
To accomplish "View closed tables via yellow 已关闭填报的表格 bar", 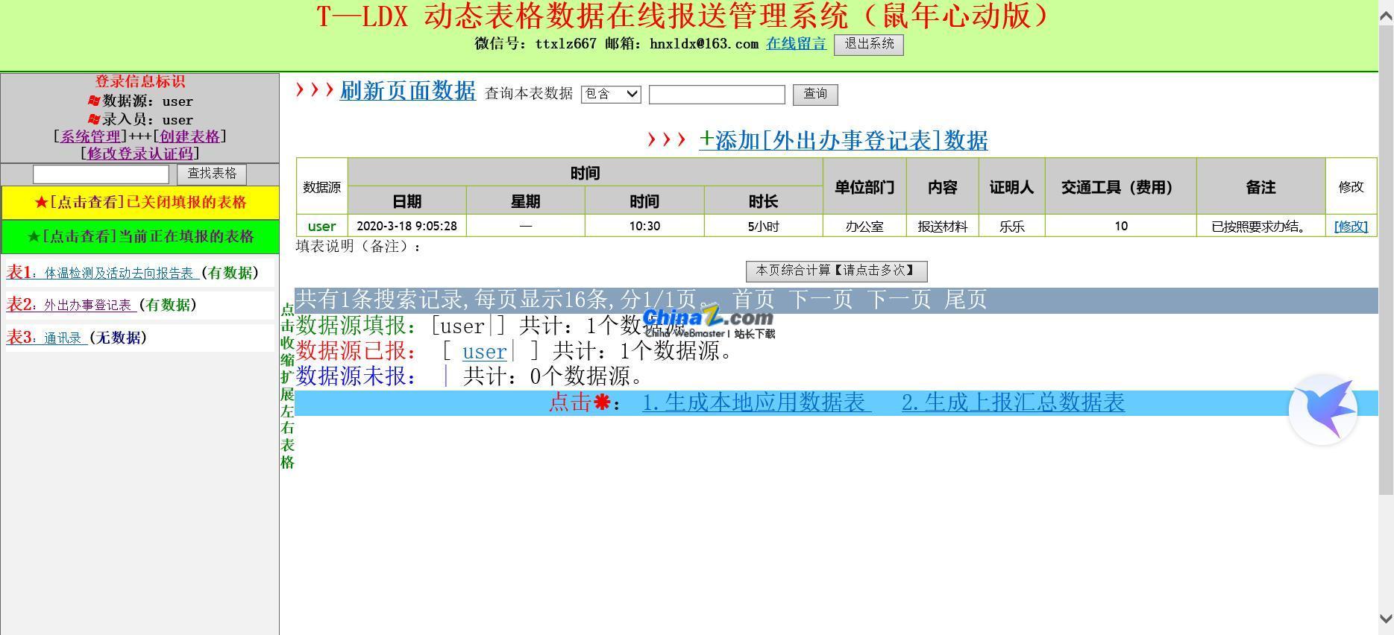I will coord(140,203).
